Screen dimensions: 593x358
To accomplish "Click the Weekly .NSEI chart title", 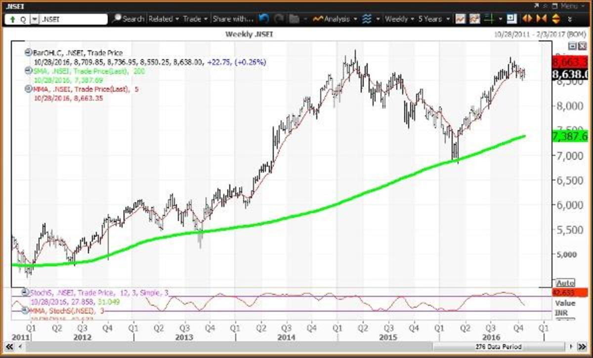I will click(x=249, y=34).
